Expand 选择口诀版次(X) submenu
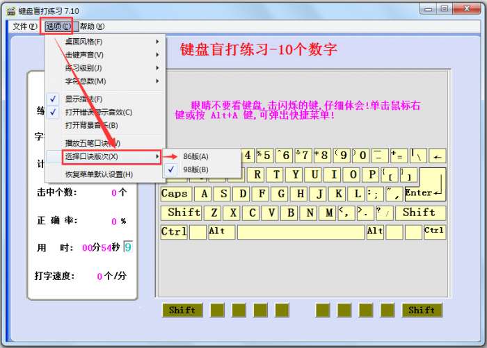The width and height of the screenshot is (487, 348). click(105, 156)
